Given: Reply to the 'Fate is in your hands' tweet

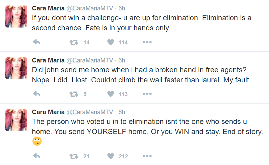Looking at the screenshot, I should [36, 42].
